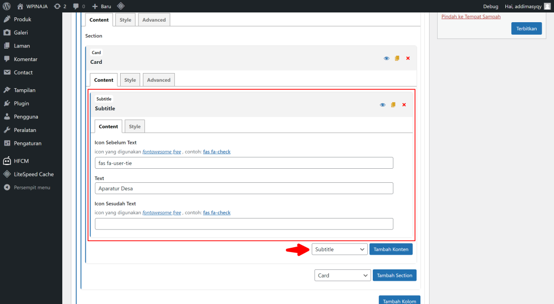Click the Tambah Kolom button
554x304 pixels.
[x=399, y=300]
